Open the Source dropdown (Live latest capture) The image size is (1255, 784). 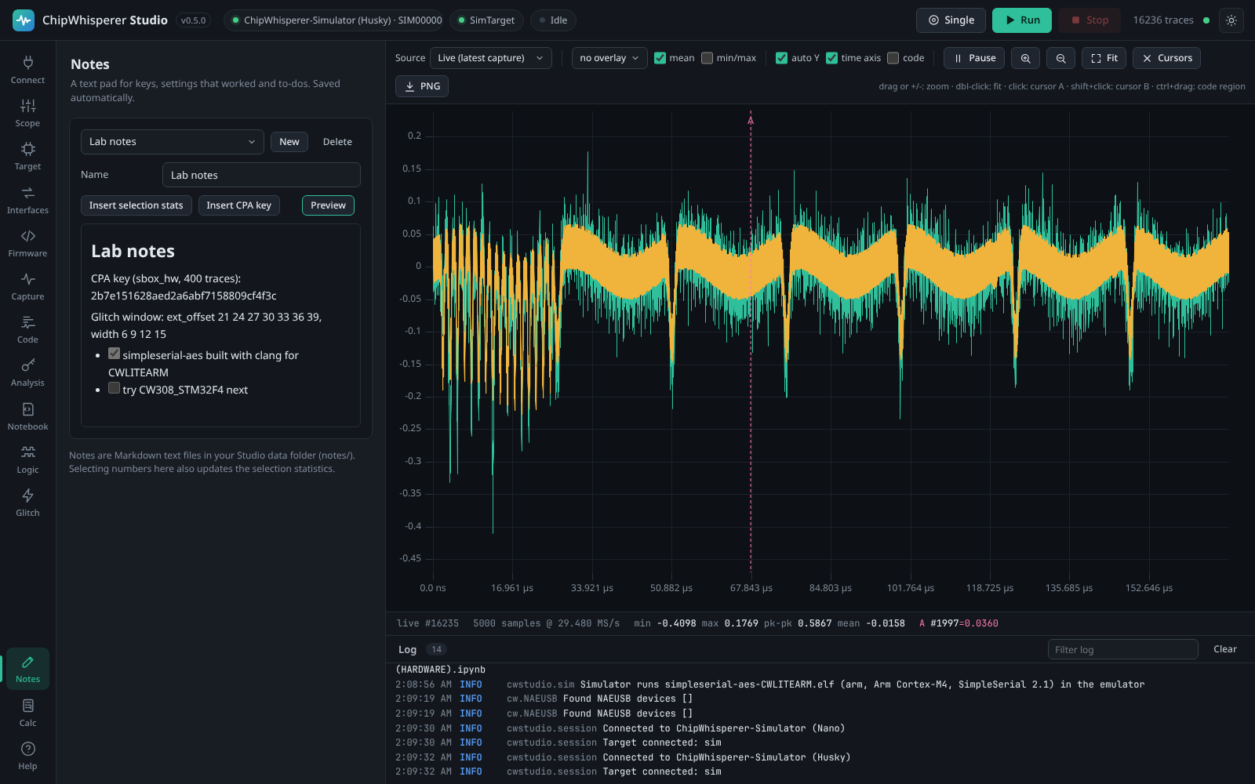[x=490, y=58]
